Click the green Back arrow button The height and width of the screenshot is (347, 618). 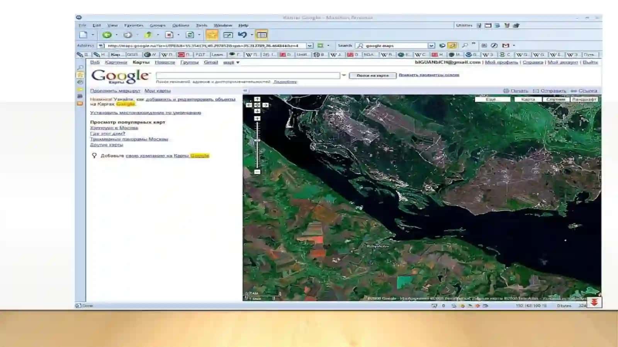107,35
